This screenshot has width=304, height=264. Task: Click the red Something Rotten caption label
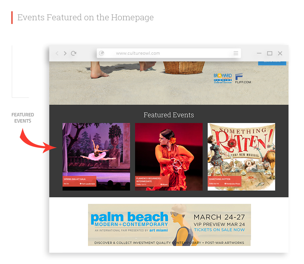[x=220, y=179]
